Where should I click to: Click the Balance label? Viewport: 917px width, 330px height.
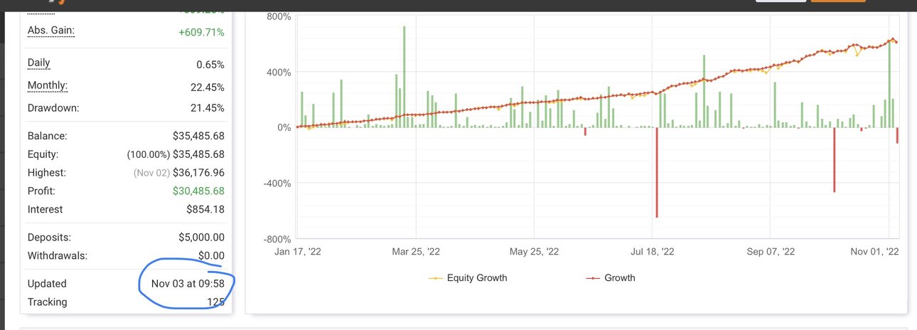tap(48, 136)
